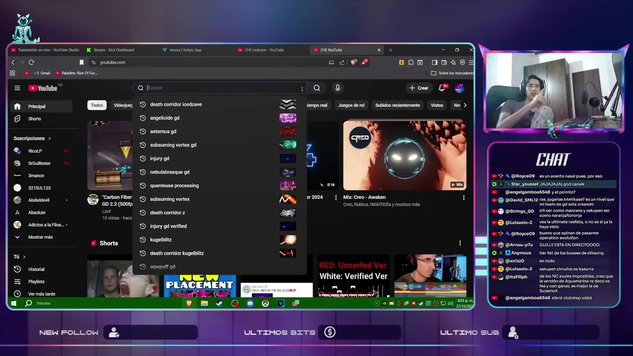Open Brave Shields lion icon
The image size is (633, 356).
tap(353, 62)
